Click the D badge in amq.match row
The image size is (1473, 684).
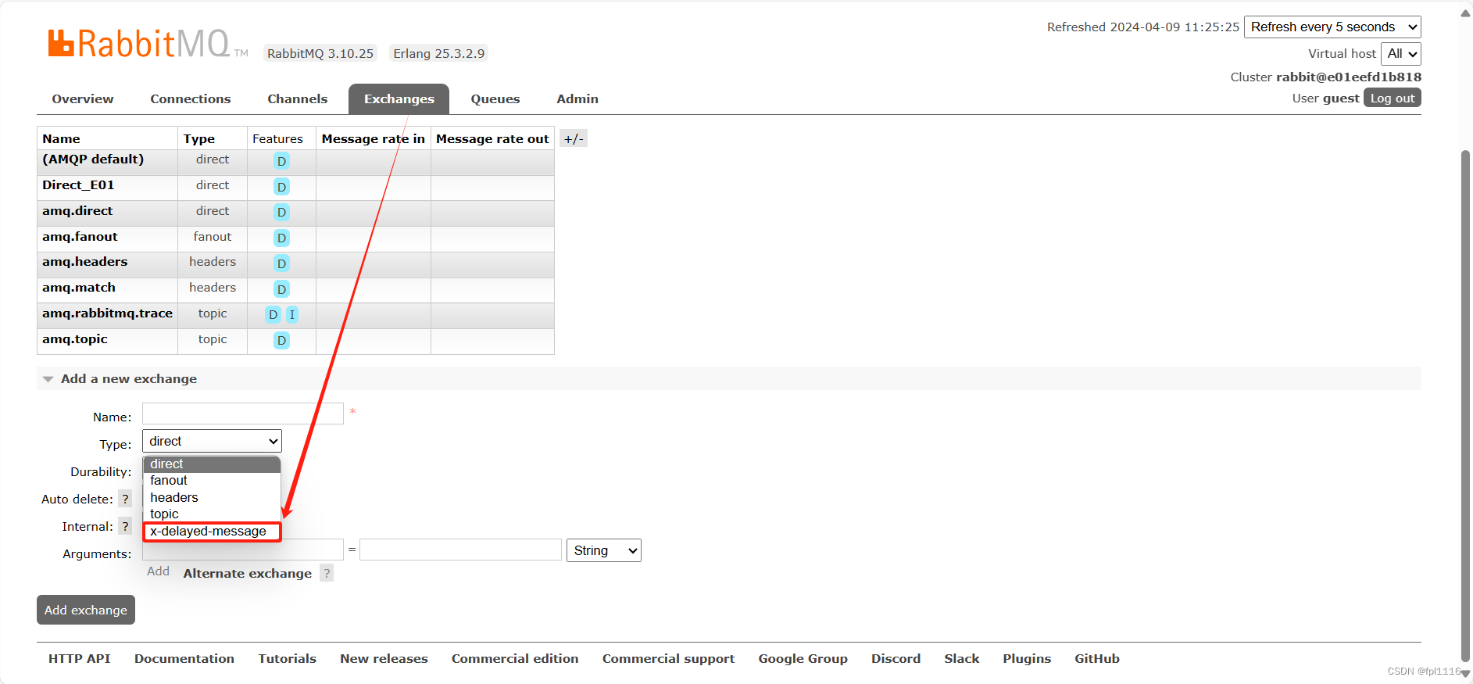(281, 289)
